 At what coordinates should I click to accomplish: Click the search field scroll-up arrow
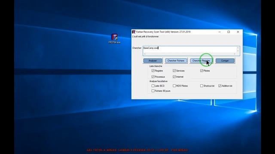pyautogui.click(x=238, y=47)
